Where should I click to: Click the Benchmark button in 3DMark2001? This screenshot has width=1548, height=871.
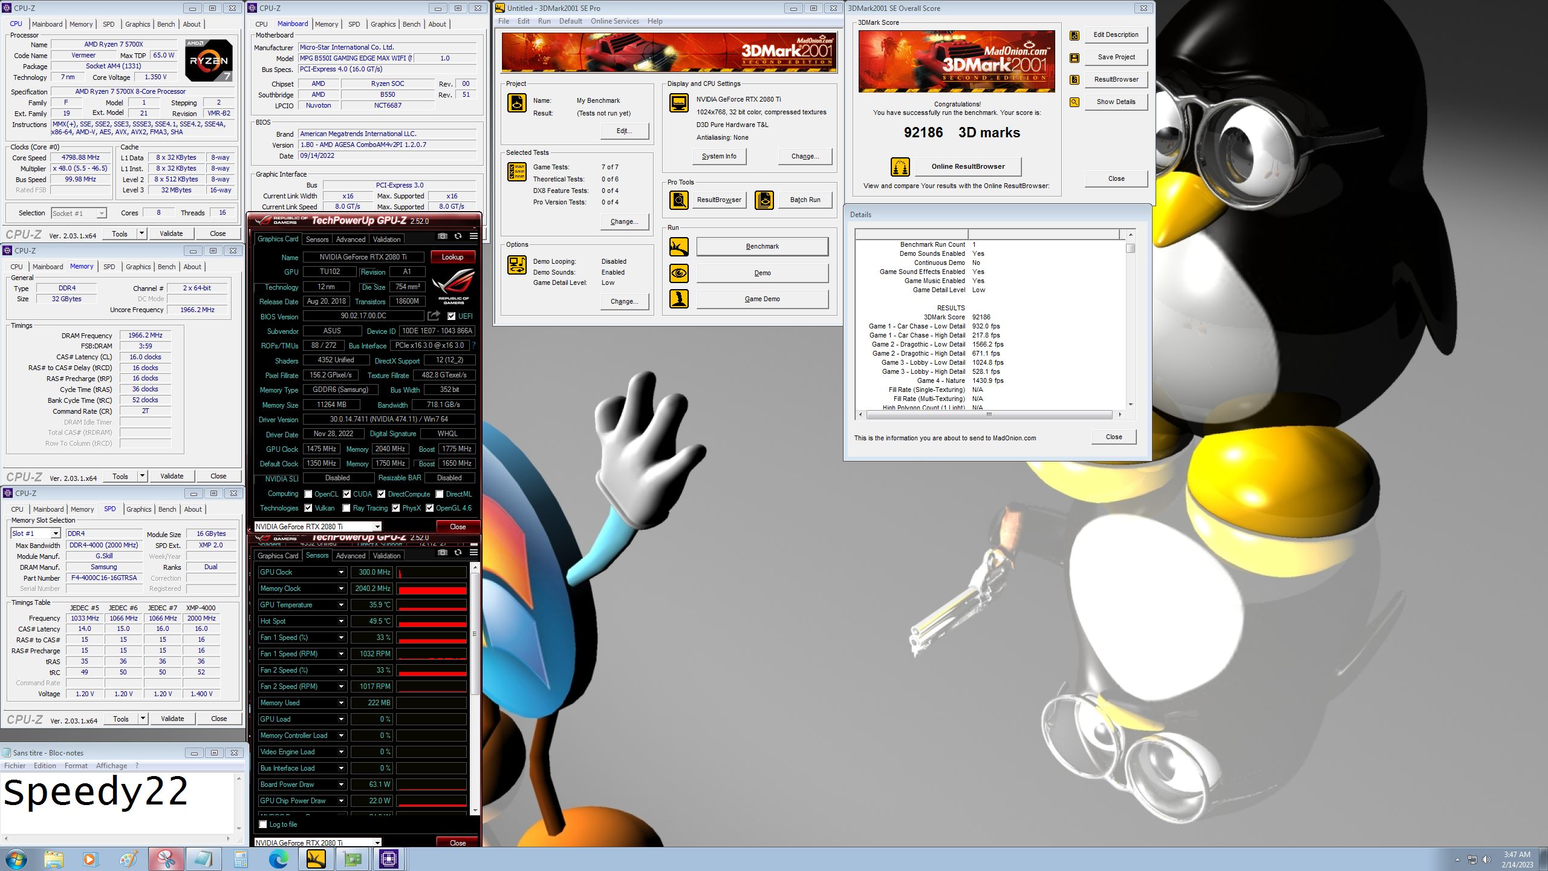[x=763, y=247]
